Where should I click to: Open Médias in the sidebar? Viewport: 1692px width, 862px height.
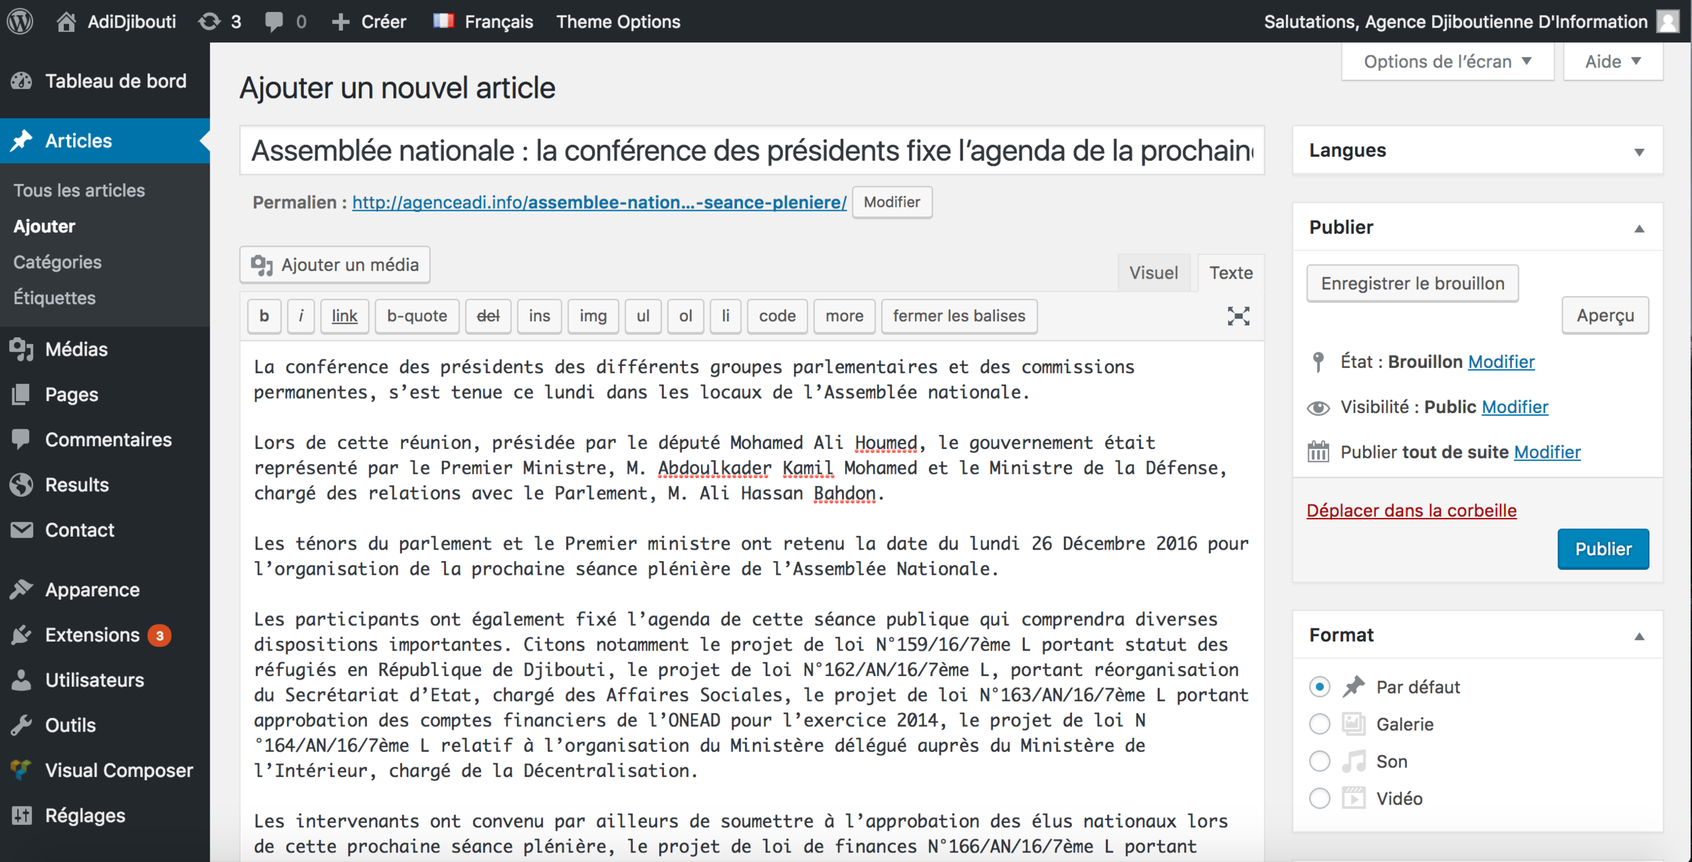point(76,349)
